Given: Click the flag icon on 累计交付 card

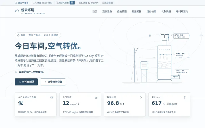Looking at the screenshot, I should pyautogui.click(x=185, y=97).
